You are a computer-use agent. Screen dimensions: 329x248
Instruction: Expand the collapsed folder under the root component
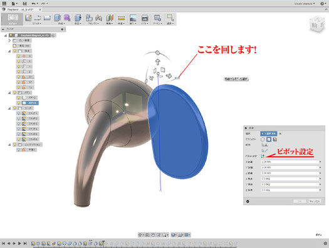[9, 41]
